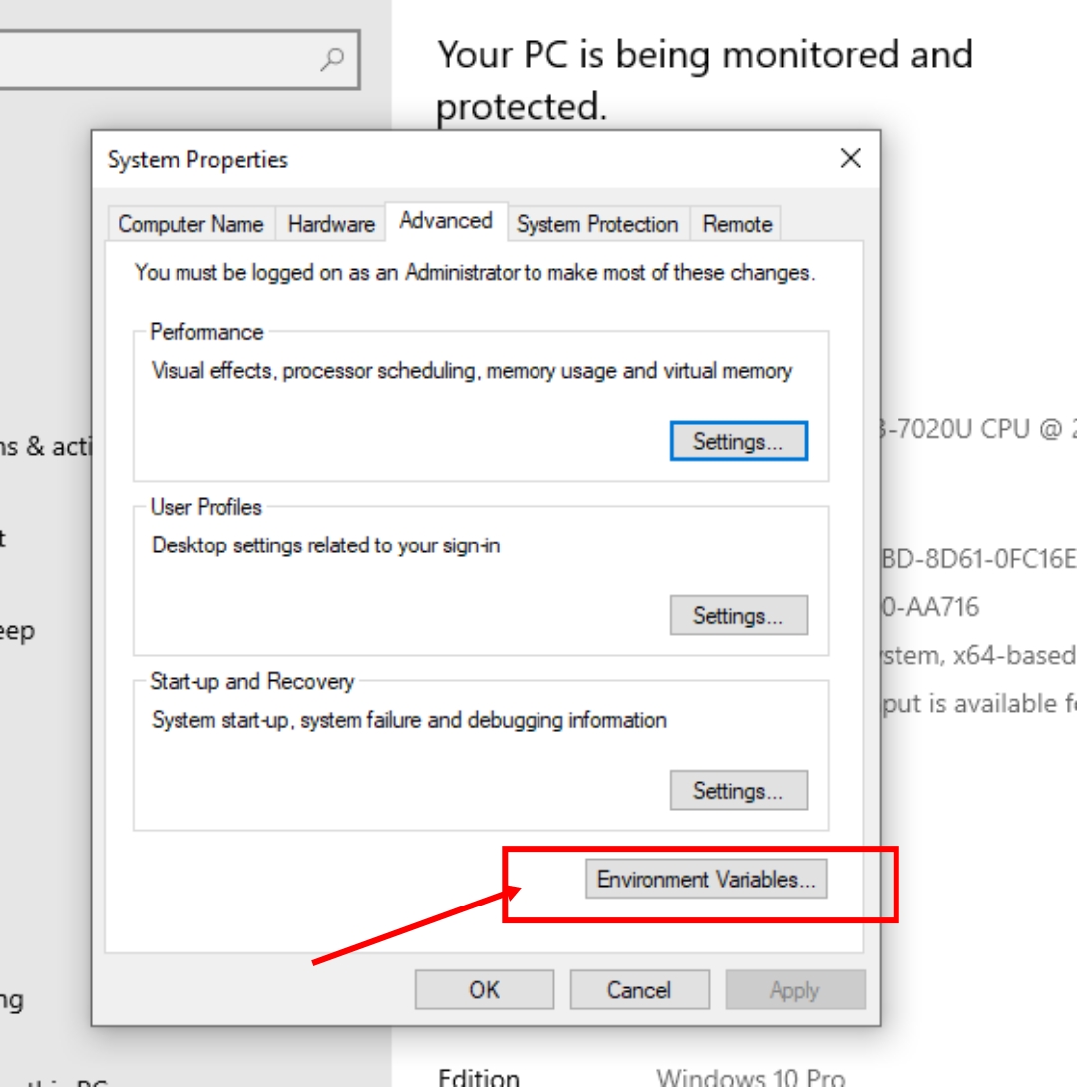The height and width of the screenshot is (1087, 1077).
Task: Switch to the Computer Name tab
Action: click(190, 224)
